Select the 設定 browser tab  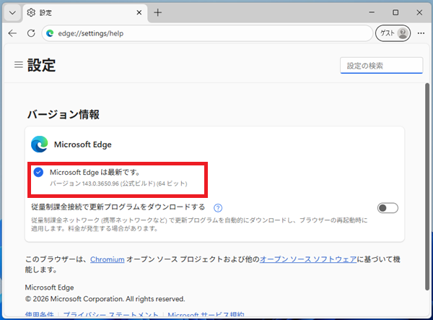coord(72,13)
